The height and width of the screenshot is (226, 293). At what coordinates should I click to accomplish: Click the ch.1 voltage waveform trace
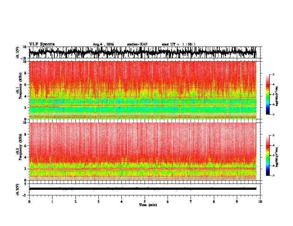[142, 52]
